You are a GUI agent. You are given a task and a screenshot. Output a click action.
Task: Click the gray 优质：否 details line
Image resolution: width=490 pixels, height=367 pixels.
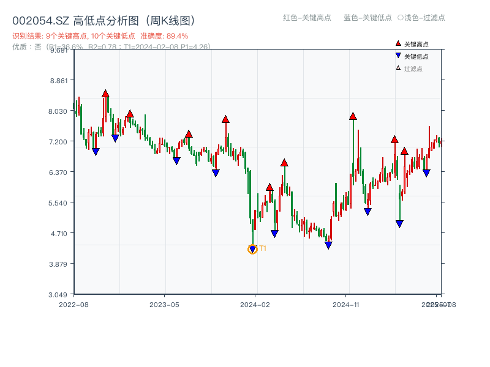pos(111,47)
